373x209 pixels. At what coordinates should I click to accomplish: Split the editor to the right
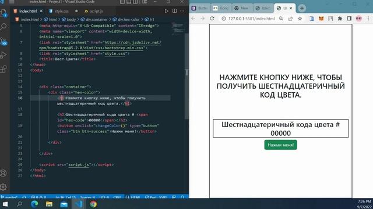click(174, 11)
